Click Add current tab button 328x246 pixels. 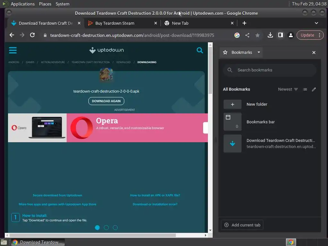242,225
